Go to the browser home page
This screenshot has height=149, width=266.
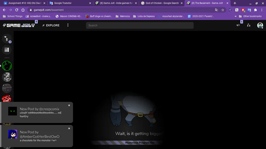(23, 10)
